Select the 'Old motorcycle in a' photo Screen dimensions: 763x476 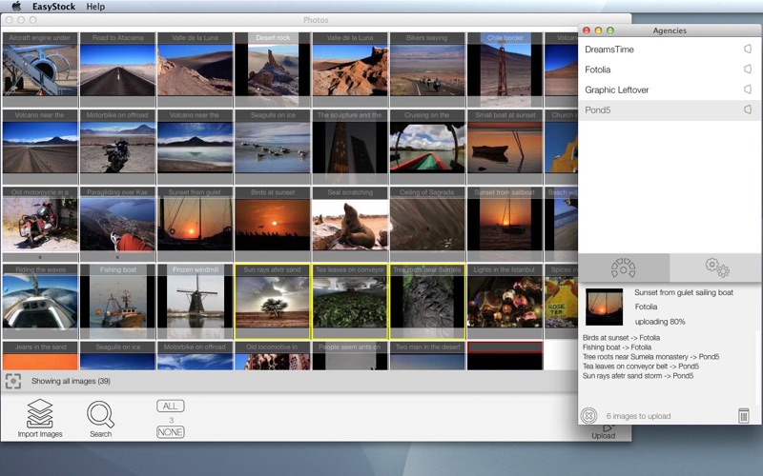40,224
